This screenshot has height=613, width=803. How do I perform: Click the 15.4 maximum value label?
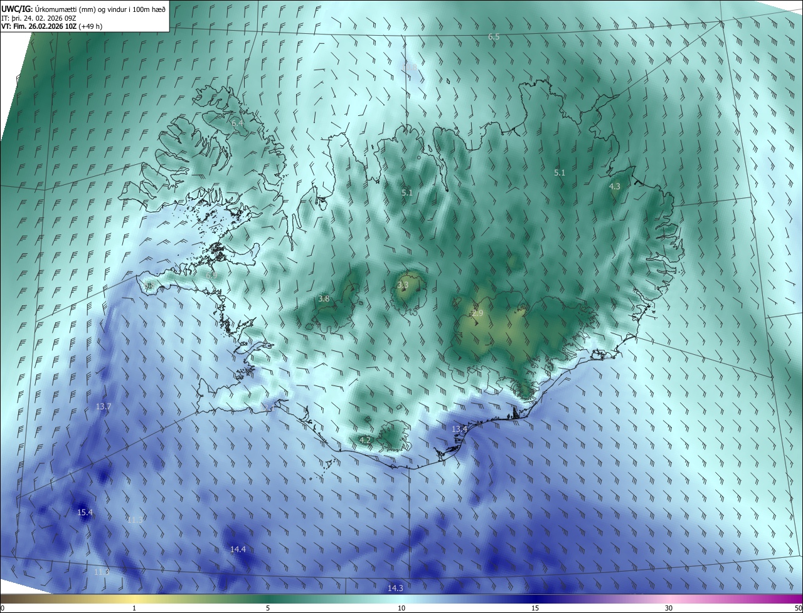click(x=85, y=513)
